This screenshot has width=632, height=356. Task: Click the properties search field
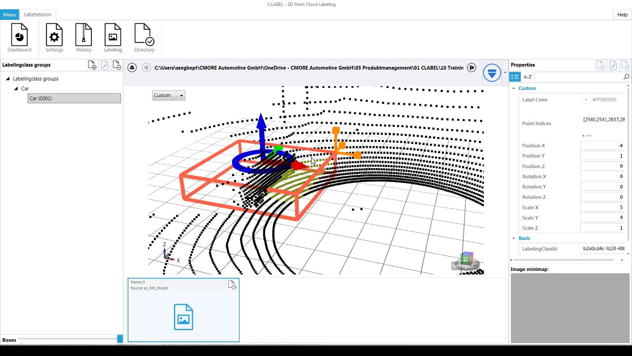click(x=579, y=77)
